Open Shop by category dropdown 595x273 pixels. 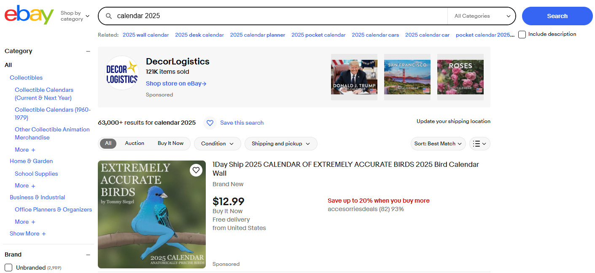coord(75,16)
